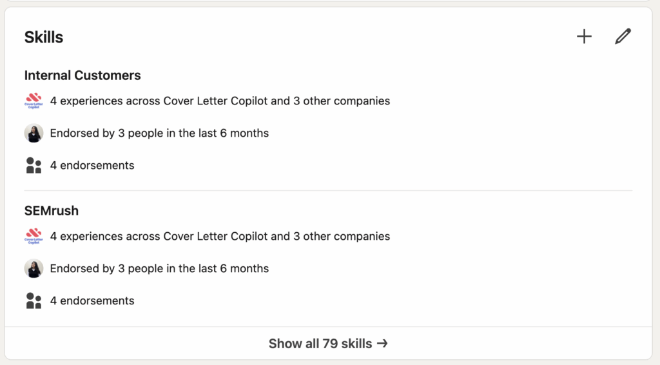Click the arrow beside Show all 79 skills
This screenshot has height=365, width=660.
pyautogui.click(x=382, y=344)
